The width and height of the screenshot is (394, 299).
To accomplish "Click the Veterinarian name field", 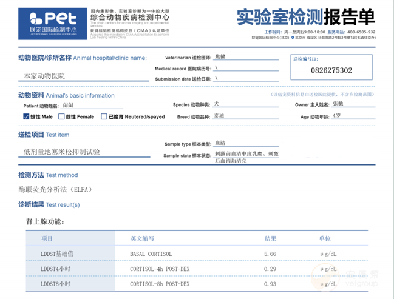I will click(244, 58).
